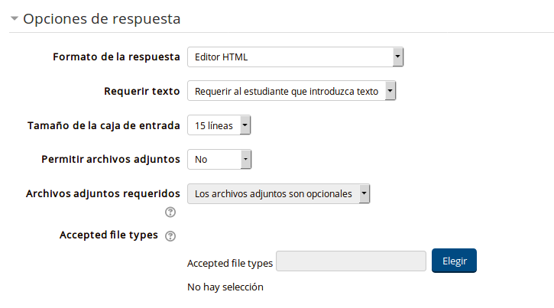Show help for Archivos adjuntos requeridos
This screenshot has width=554, height=308.
point(170,212)
